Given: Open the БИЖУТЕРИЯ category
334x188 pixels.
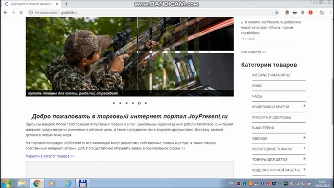Looking at the screenshot, I should click(x=263, y=128).
